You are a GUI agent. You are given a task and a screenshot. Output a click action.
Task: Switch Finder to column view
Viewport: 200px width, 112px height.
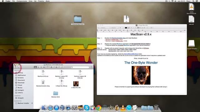coord(41,67)
